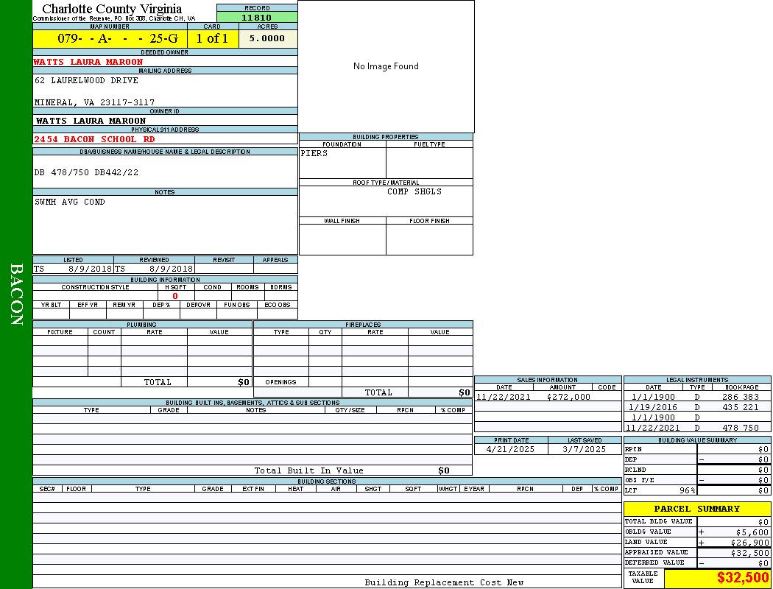Select the deeded owner name in red
The image size is (773, 589).
pyautogui.click(x=88, y=62)
